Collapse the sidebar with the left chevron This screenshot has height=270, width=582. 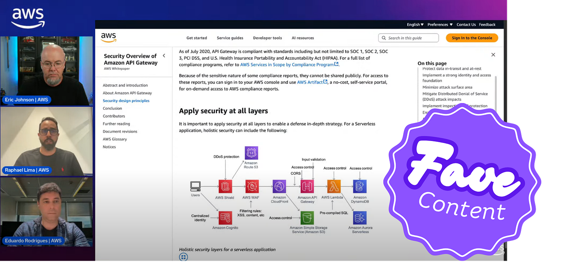pos(164,56)
